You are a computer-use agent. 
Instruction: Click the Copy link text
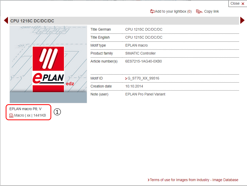(x=211, y=12)
